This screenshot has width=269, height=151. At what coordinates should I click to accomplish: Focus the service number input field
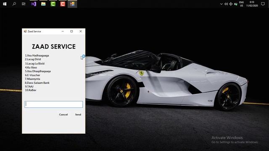[54, 104]
